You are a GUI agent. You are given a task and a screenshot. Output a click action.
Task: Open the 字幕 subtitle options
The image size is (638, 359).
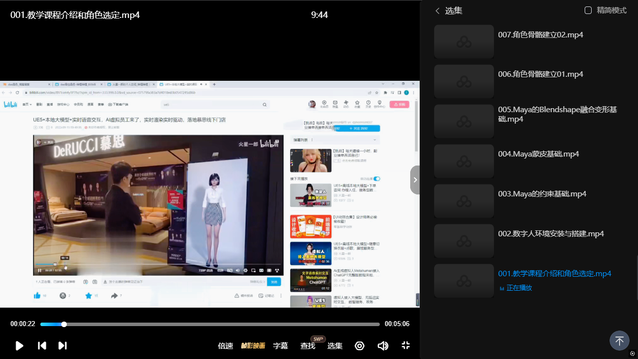pyautogui.click(x=281, y=346)
